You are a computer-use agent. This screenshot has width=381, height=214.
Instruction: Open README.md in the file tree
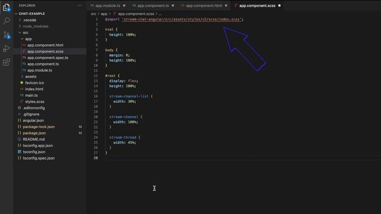point(34,139)
